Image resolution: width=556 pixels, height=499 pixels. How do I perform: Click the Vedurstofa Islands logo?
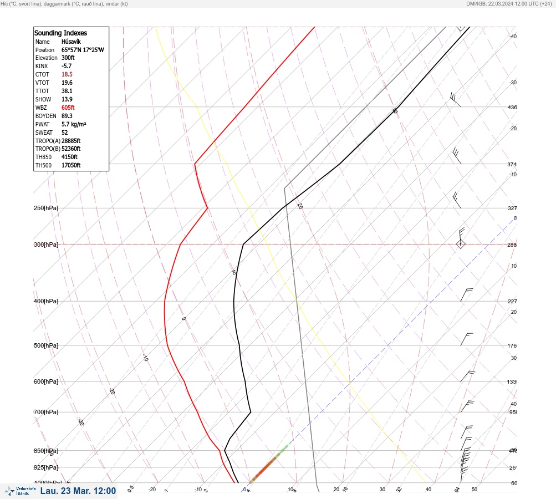click(x=20, y=491)
